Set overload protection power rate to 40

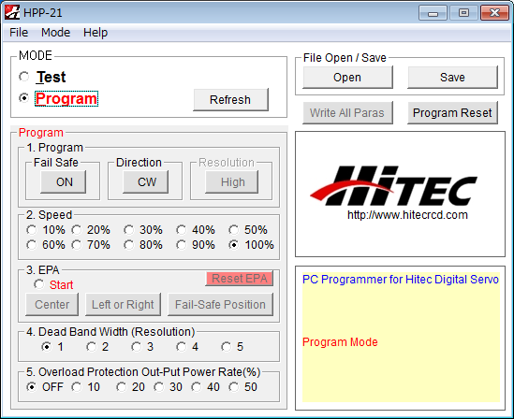coord(197,387)
